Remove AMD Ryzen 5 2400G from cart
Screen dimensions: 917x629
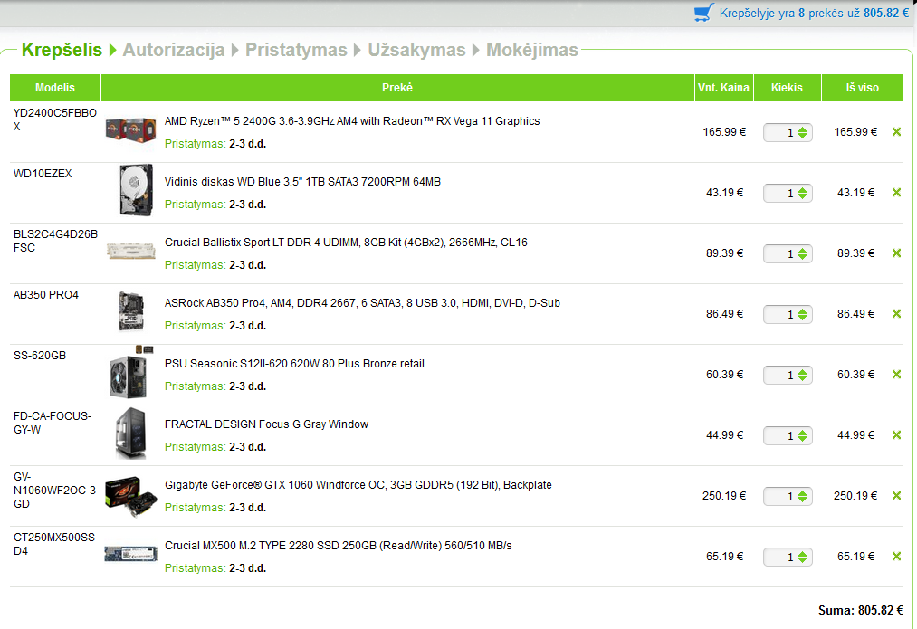click(896, 132)
